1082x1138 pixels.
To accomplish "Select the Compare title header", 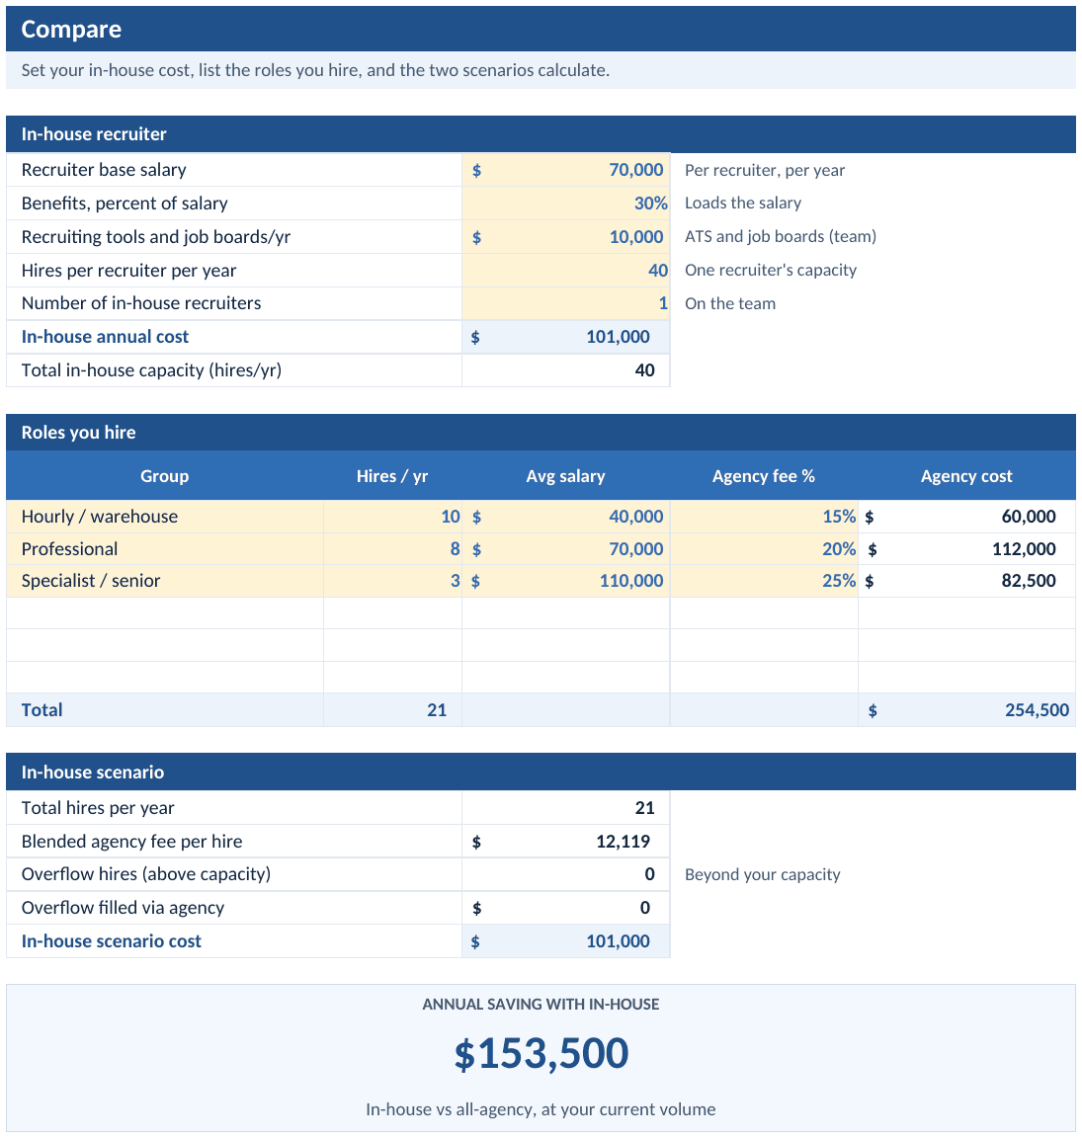I will click(541, 29).
